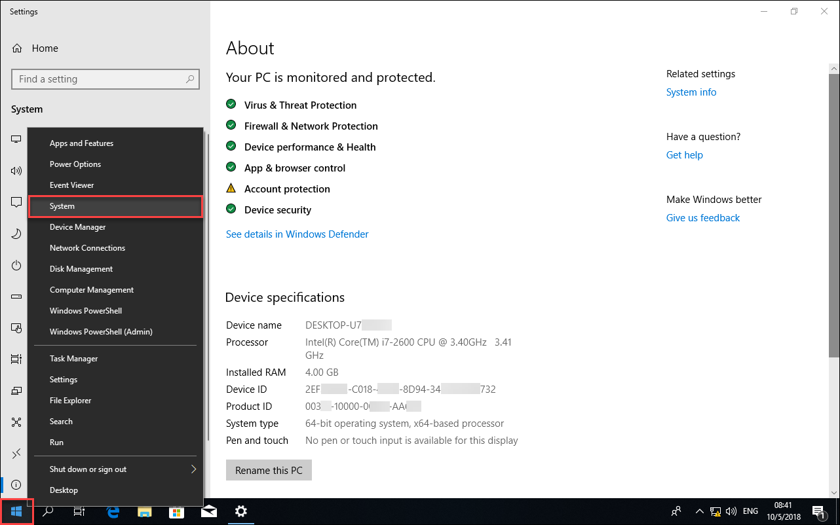Launch Windows PowerShell from the menu

[115, 311]
